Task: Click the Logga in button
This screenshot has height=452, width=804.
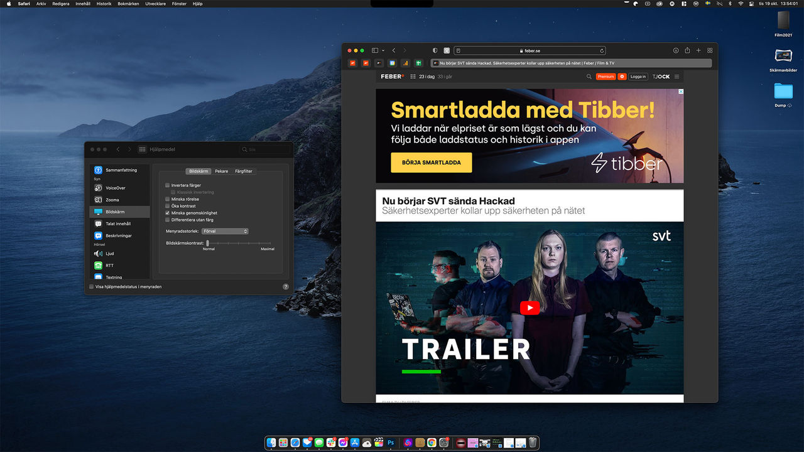Action: tap(638, 77)
